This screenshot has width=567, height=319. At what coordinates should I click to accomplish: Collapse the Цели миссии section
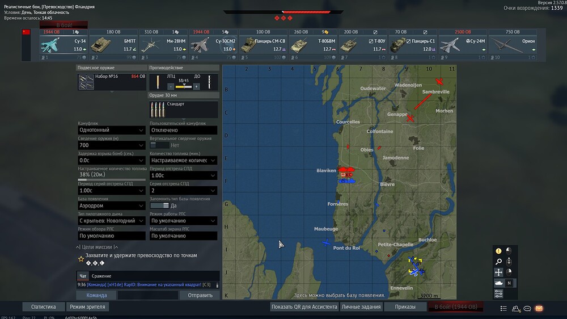97,247
